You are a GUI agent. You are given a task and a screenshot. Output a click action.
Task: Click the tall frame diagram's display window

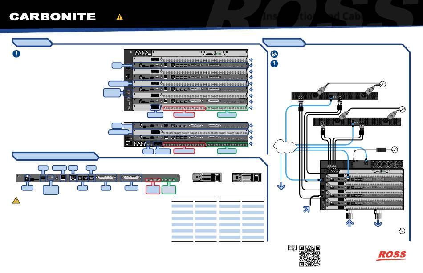pyautogui.click(x=155, y=107)
